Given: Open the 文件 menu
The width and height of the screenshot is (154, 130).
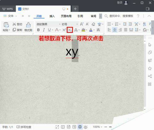Looking at the screenshot, I should click(10, 16).
